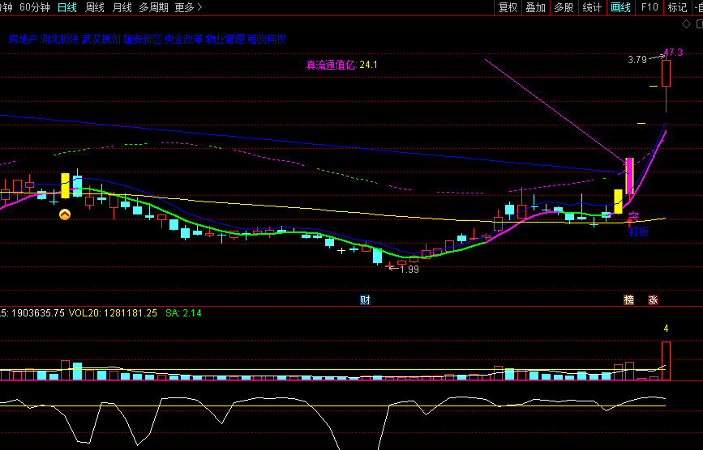703x450 pixels.
Task: Click the 真流通值亿 24.1 label
Action: point(341,65)
